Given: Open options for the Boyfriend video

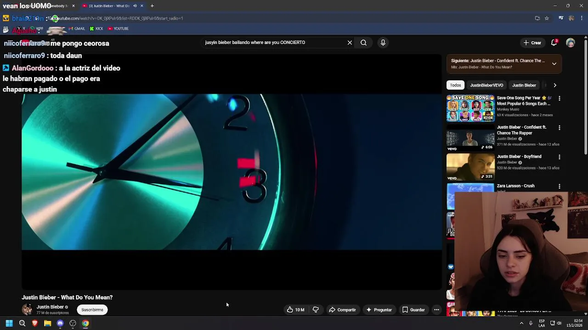Looking at the screenshot, I should pos(559,157).
